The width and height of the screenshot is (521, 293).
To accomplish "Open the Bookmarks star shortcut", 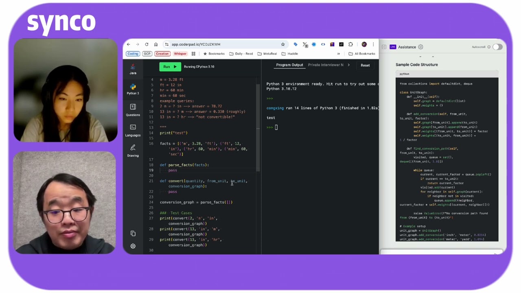I will [x=214, y=54].
